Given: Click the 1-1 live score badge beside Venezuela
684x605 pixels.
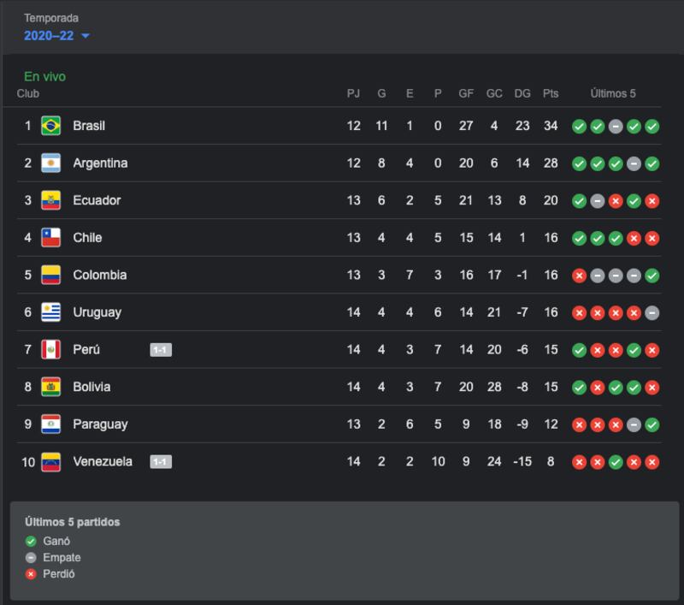Looking at the screenshot, I should [161, 461].
